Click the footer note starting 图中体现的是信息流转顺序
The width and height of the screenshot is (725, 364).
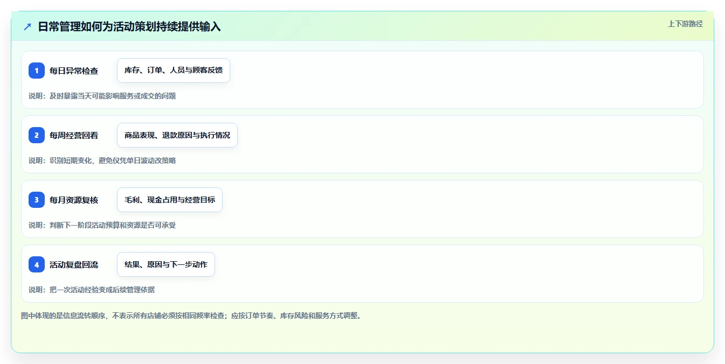coord(191,316)
